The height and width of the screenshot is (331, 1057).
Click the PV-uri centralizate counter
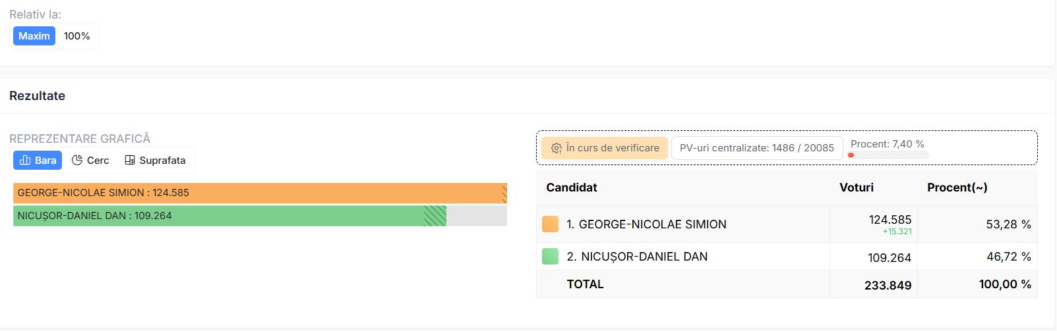[757, 148]
